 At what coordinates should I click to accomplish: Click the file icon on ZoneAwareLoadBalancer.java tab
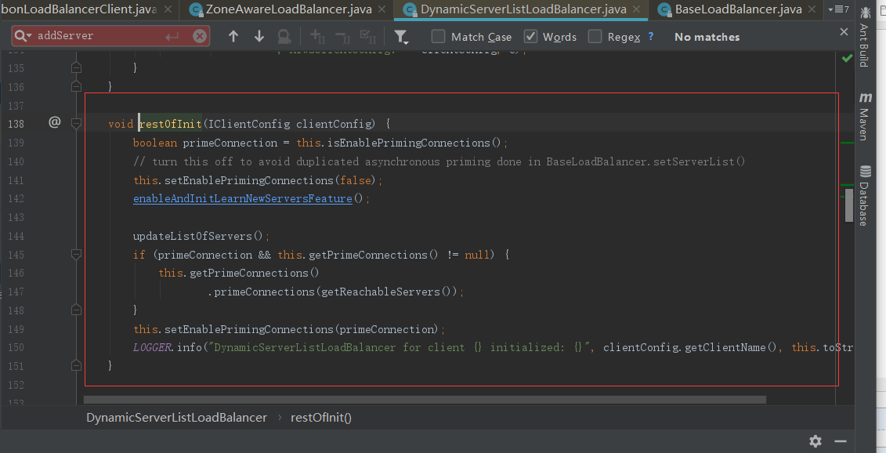196,9
